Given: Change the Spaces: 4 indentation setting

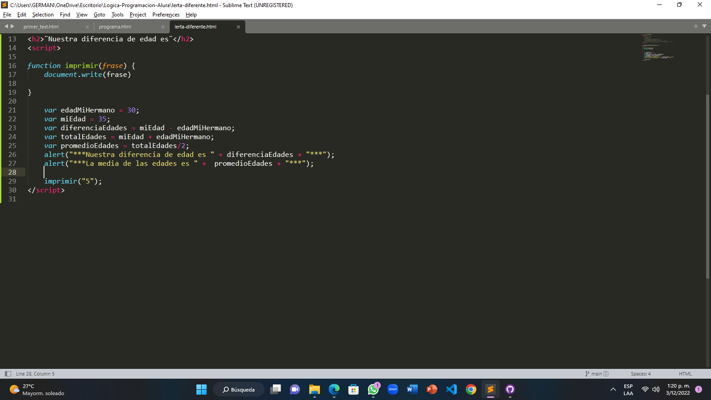Looking at the screenshot, I should point(641,374).
